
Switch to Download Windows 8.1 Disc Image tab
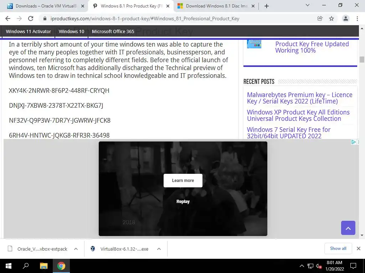(216, 6)
